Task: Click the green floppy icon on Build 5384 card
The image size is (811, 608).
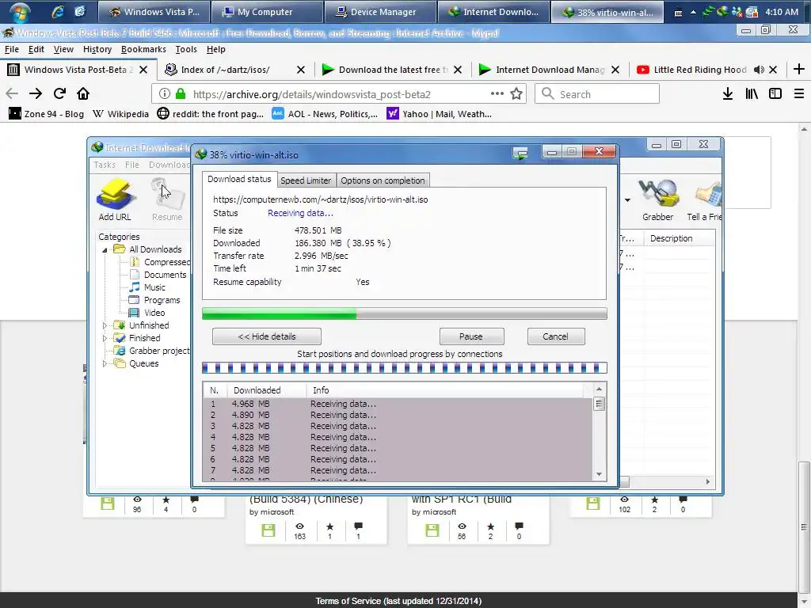Action: [268, 530]
